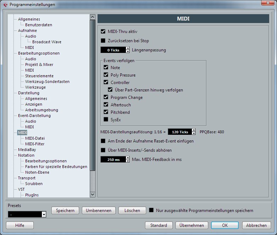
Task: Toggle Pitchbend checkbox
Action: click(x=106, y=112)
